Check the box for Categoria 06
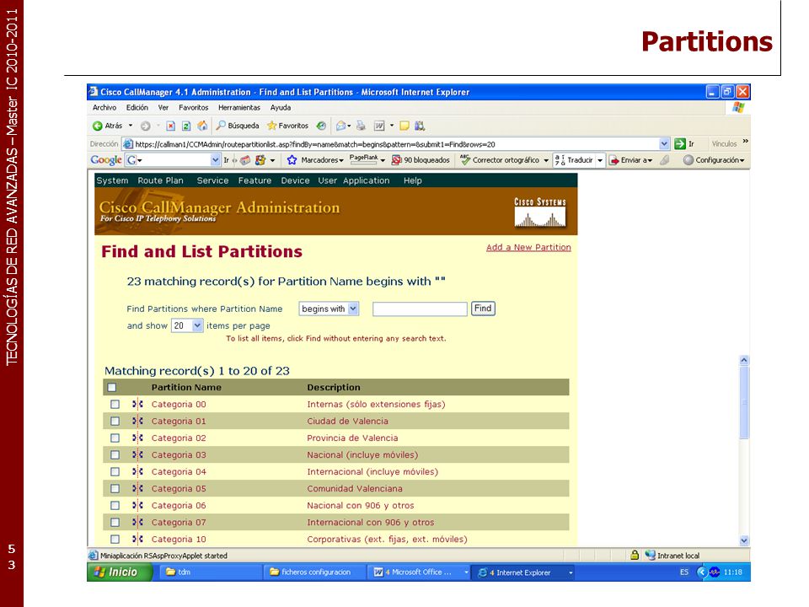 point(115,505)
